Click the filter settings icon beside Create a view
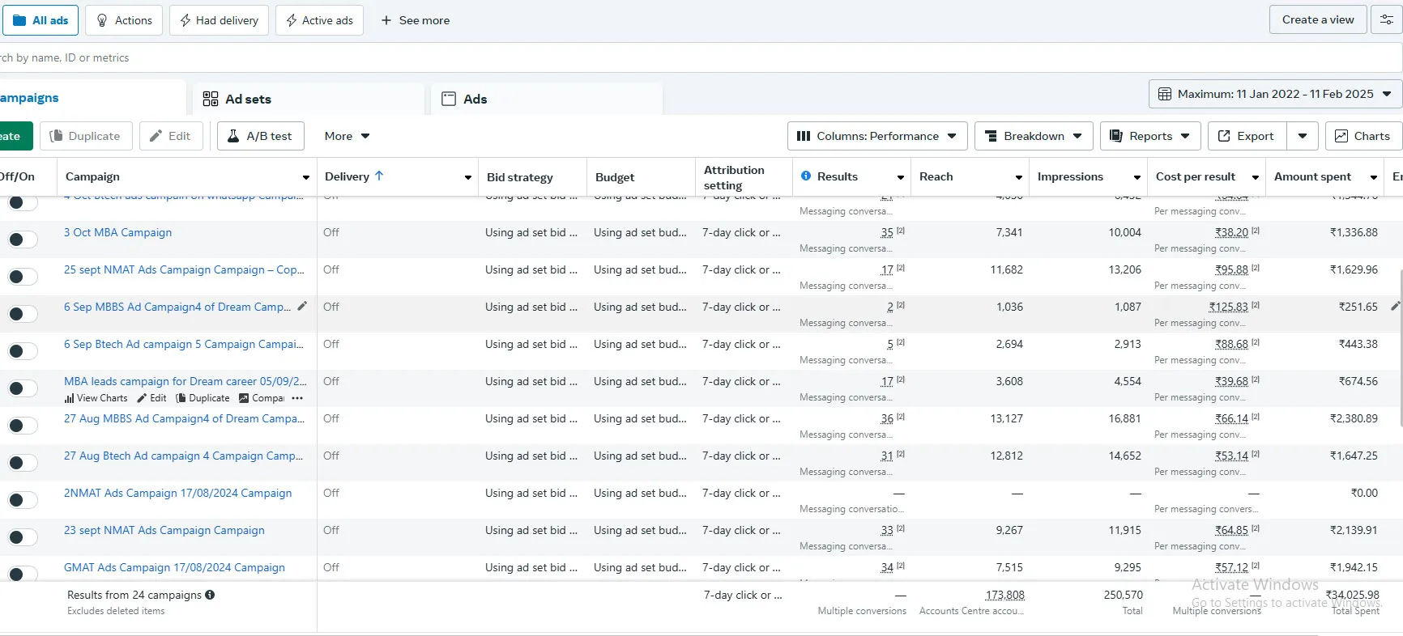This screenshot has width=1403, height=636. pyautogui.click(x=1386, y=20)
